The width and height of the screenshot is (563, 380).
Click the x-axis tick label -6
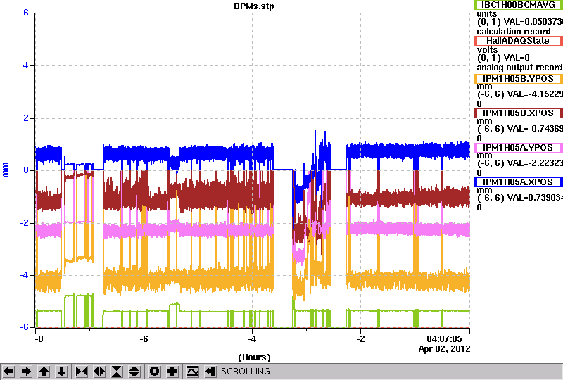click(x=144, y=339)
